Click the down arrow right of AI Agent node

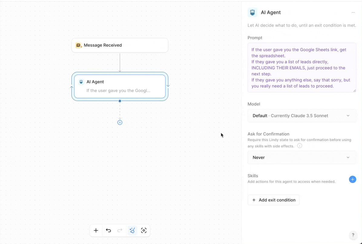click(x=168, y=85)
